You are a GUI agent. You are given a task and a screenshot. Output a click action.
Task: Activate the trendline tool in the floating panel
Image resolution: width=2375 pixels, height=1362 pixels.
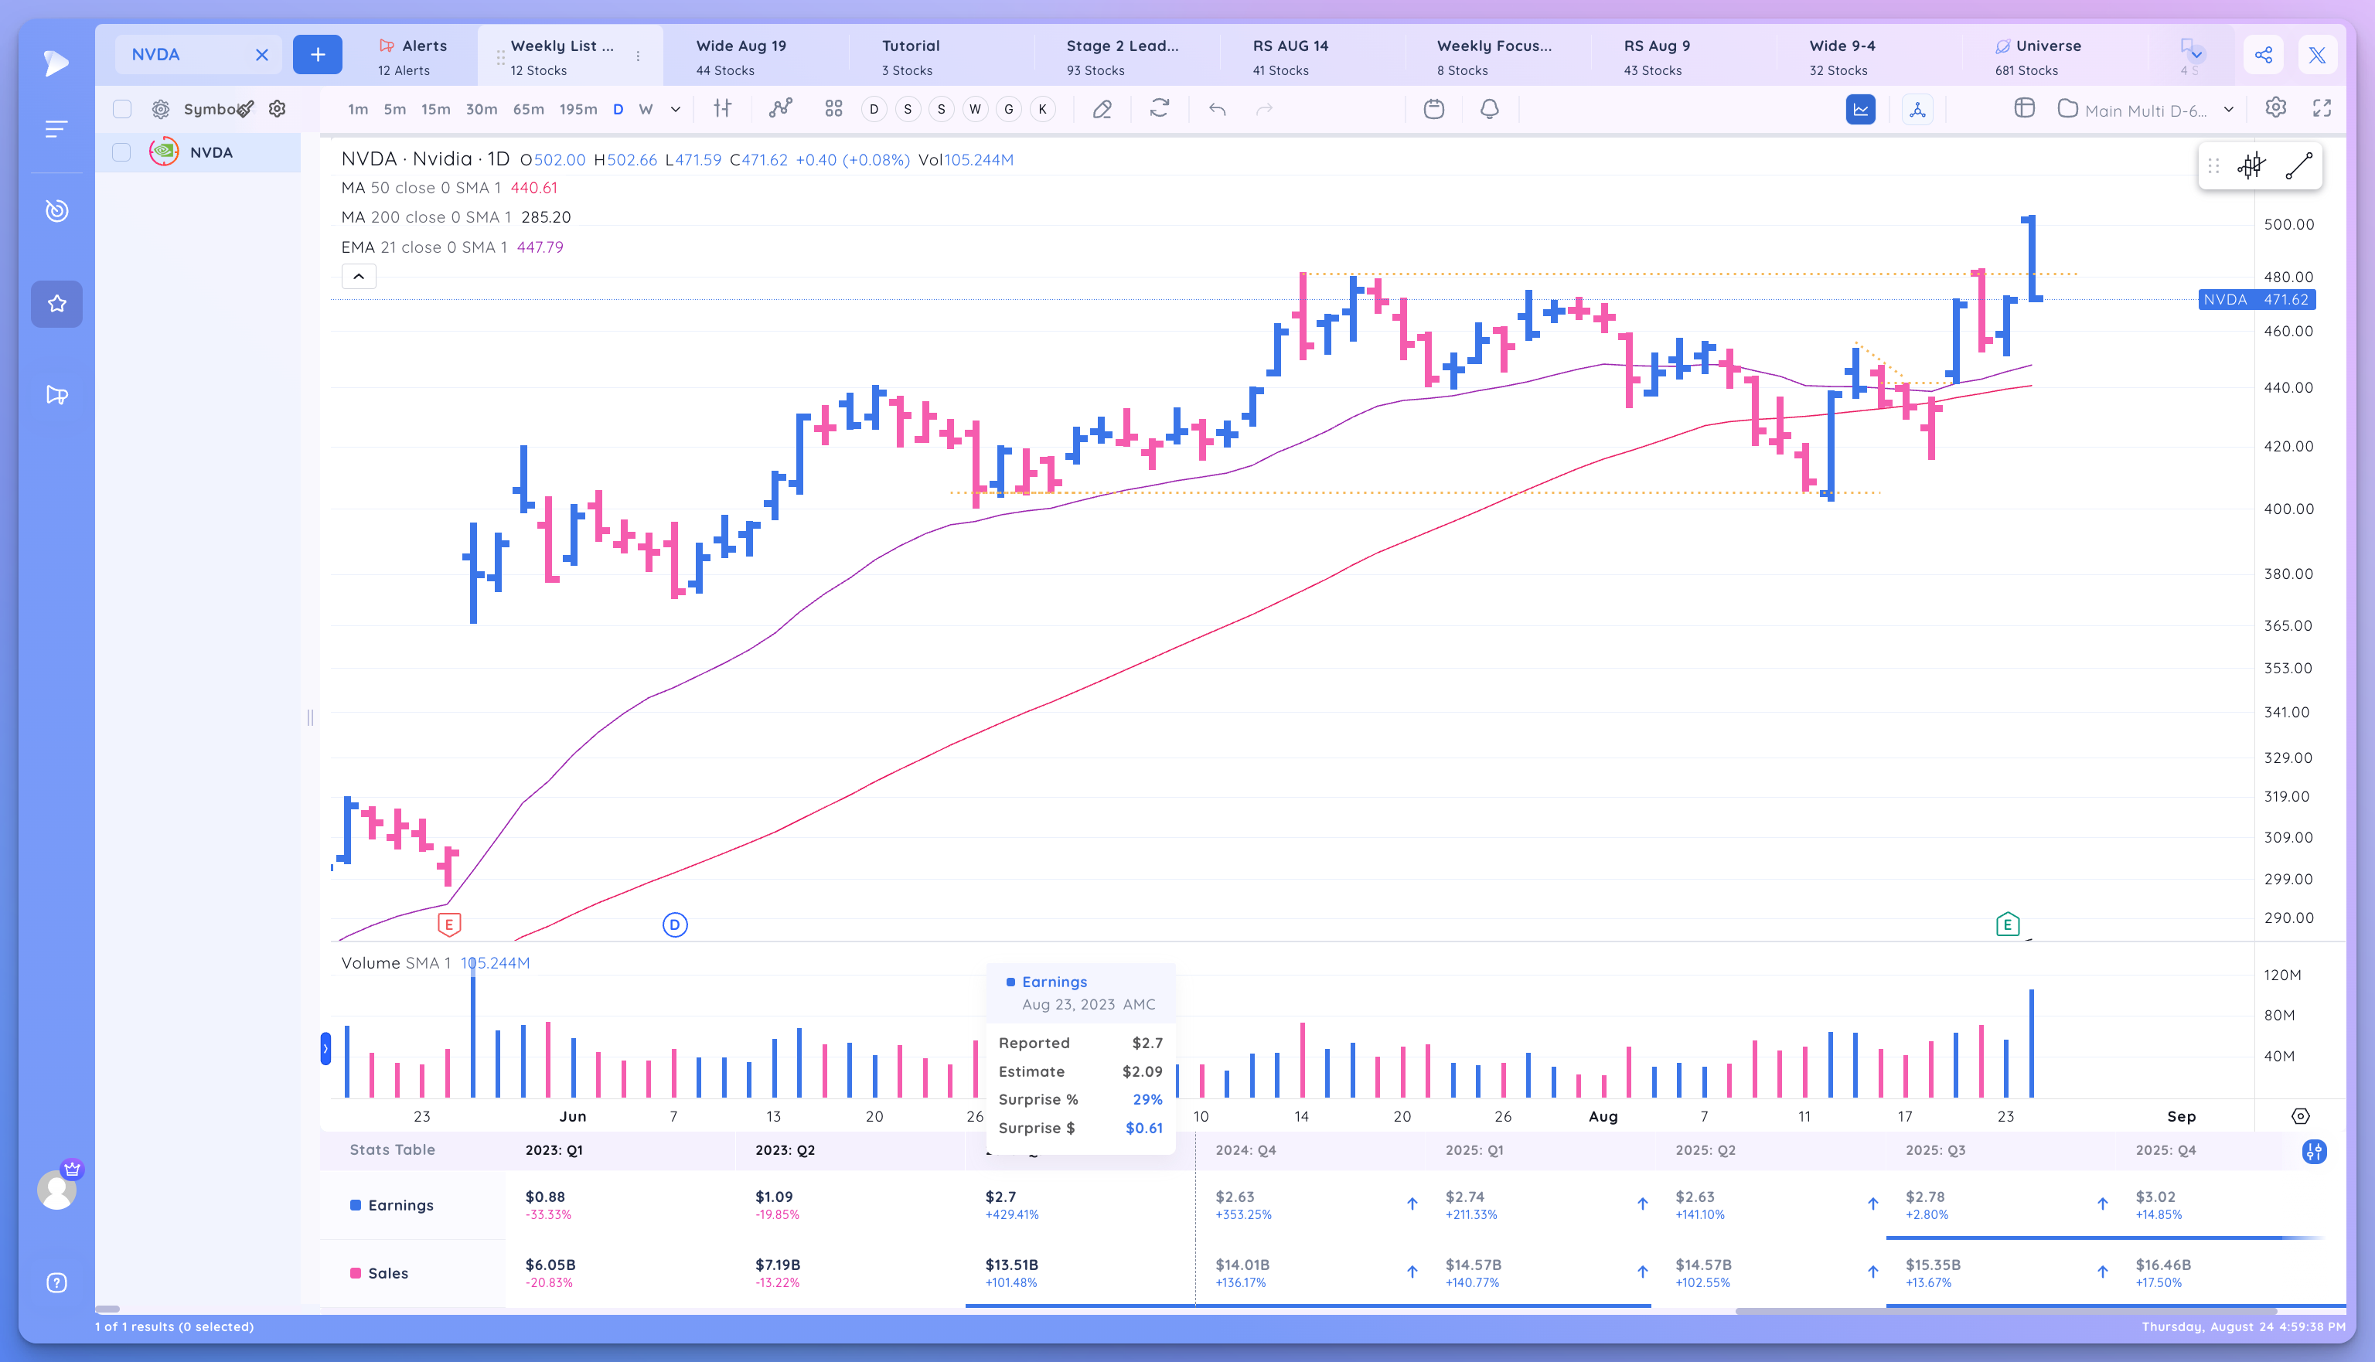tap(2301, 166)
